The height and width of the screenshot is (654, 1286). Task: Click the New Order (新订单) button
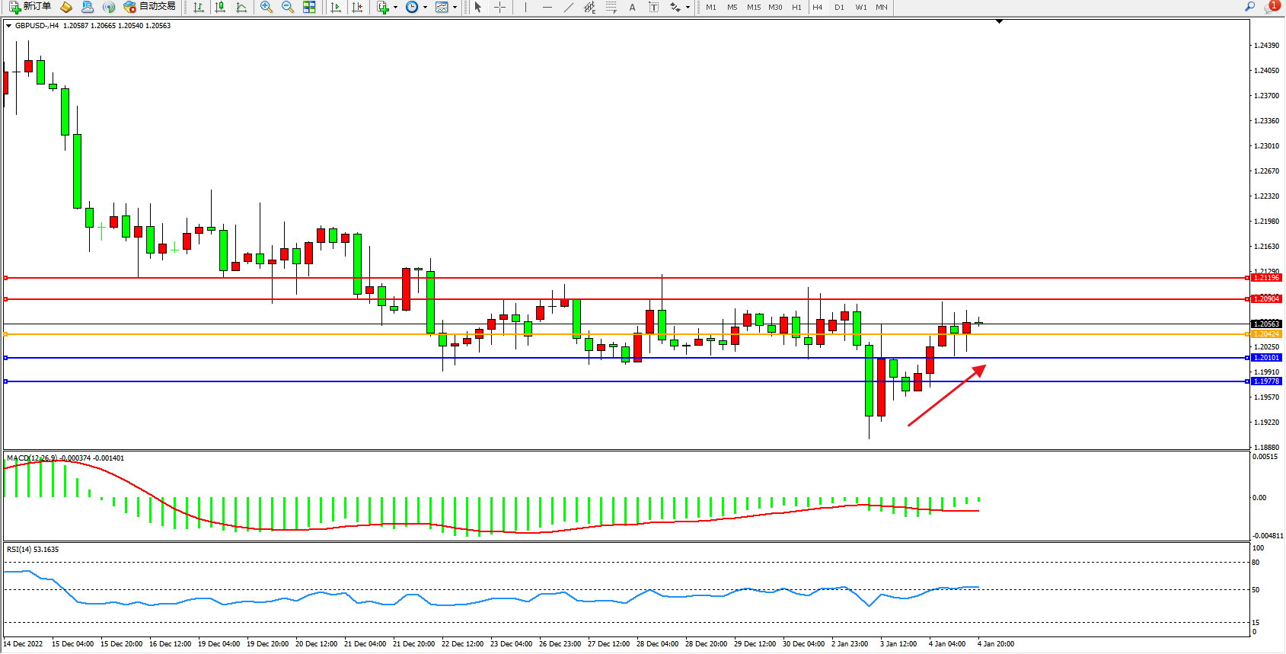click(x=30, y=7)
